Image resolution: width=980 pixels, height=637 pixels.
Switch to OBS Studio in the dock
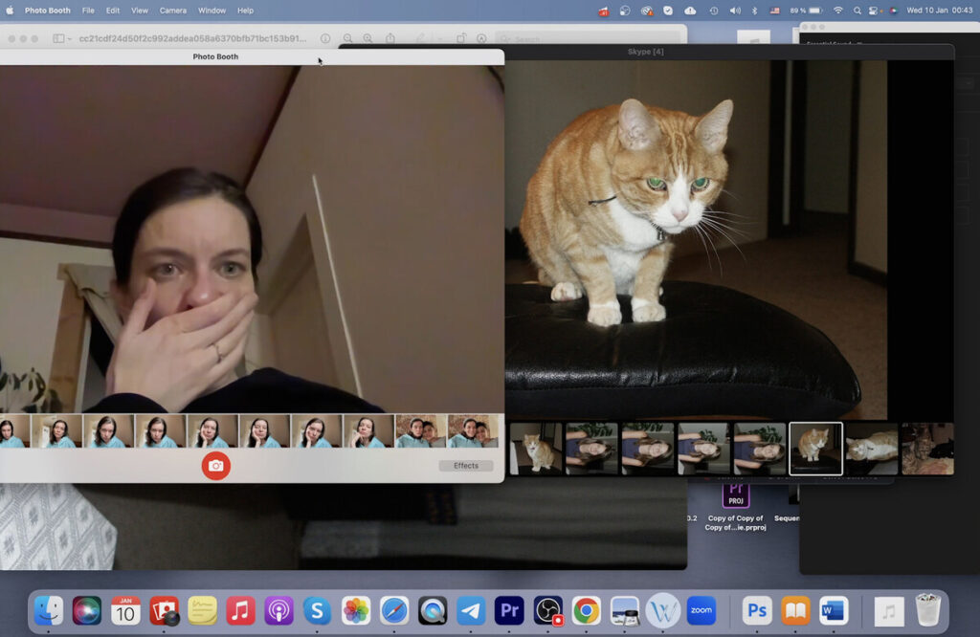[x=548, y=610]
